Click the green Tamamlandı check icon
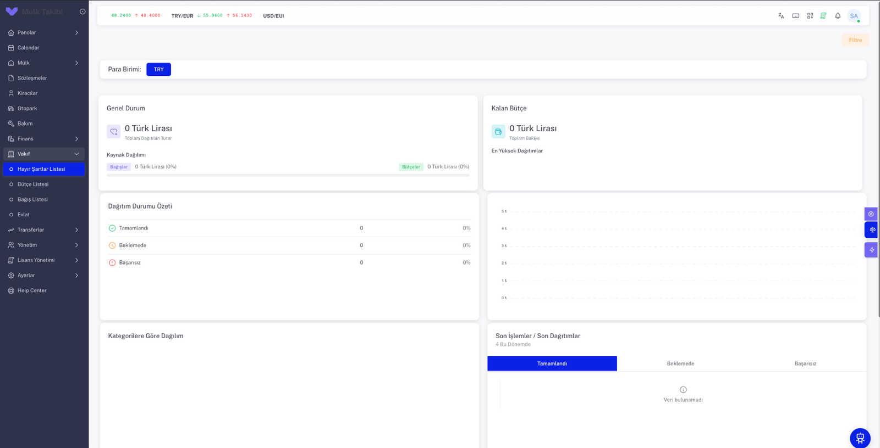Screen dimensions: 880x448 tap(112, 228)
